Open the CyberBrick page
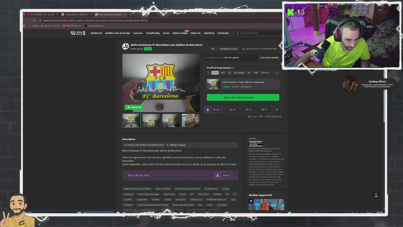The height and width of the screenshot is (227, 403). tap(209, 33)
